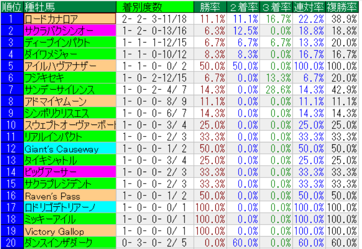
Task: Select the ビッグアーサー sire name cell
Action: (70, 172)
